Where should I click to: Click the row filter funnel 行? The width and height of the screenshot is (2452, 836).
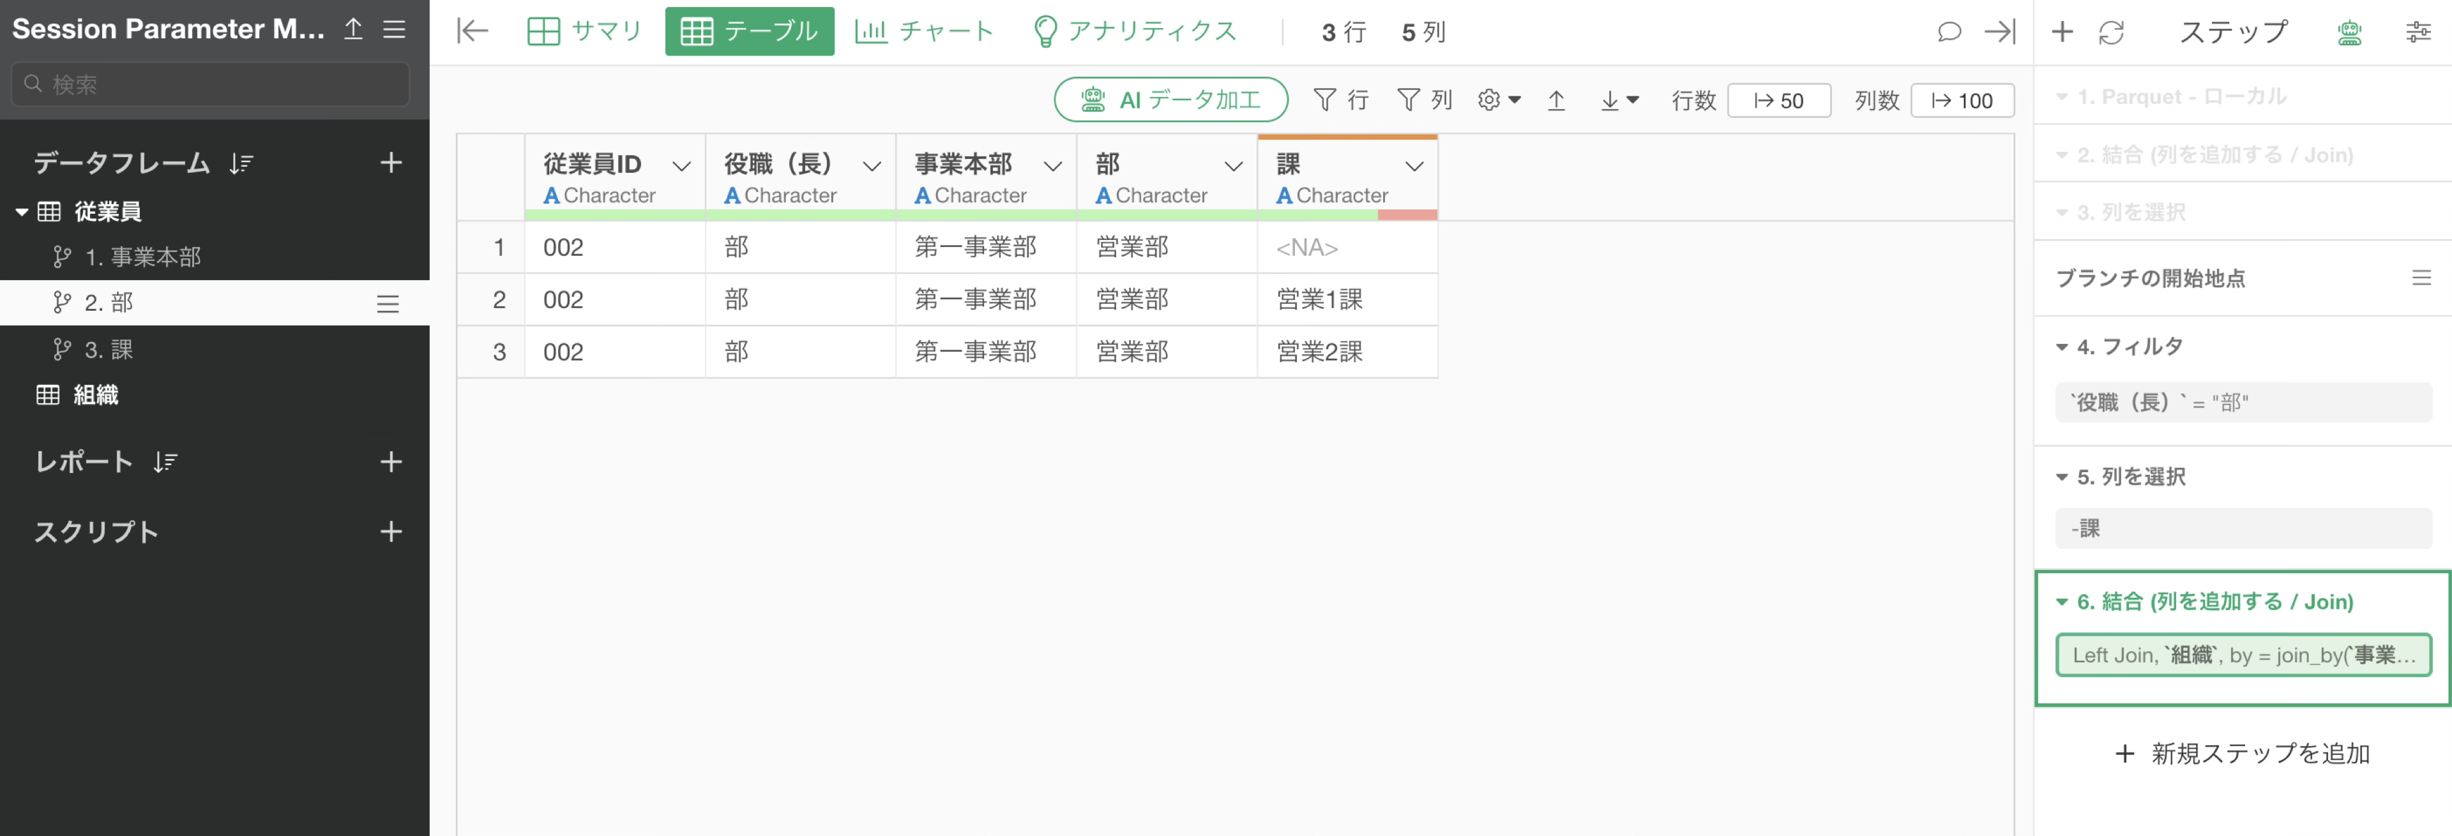pos(1340,100)
